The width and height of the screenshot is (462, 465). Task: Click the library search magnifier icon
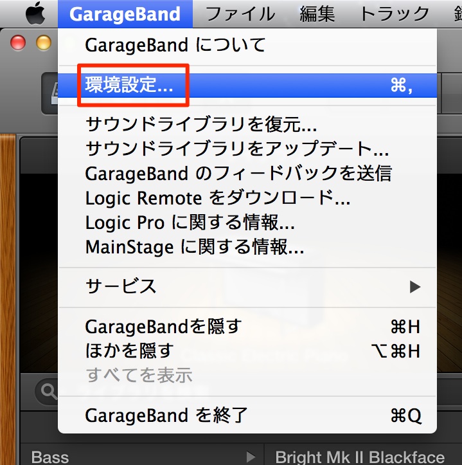48,392
